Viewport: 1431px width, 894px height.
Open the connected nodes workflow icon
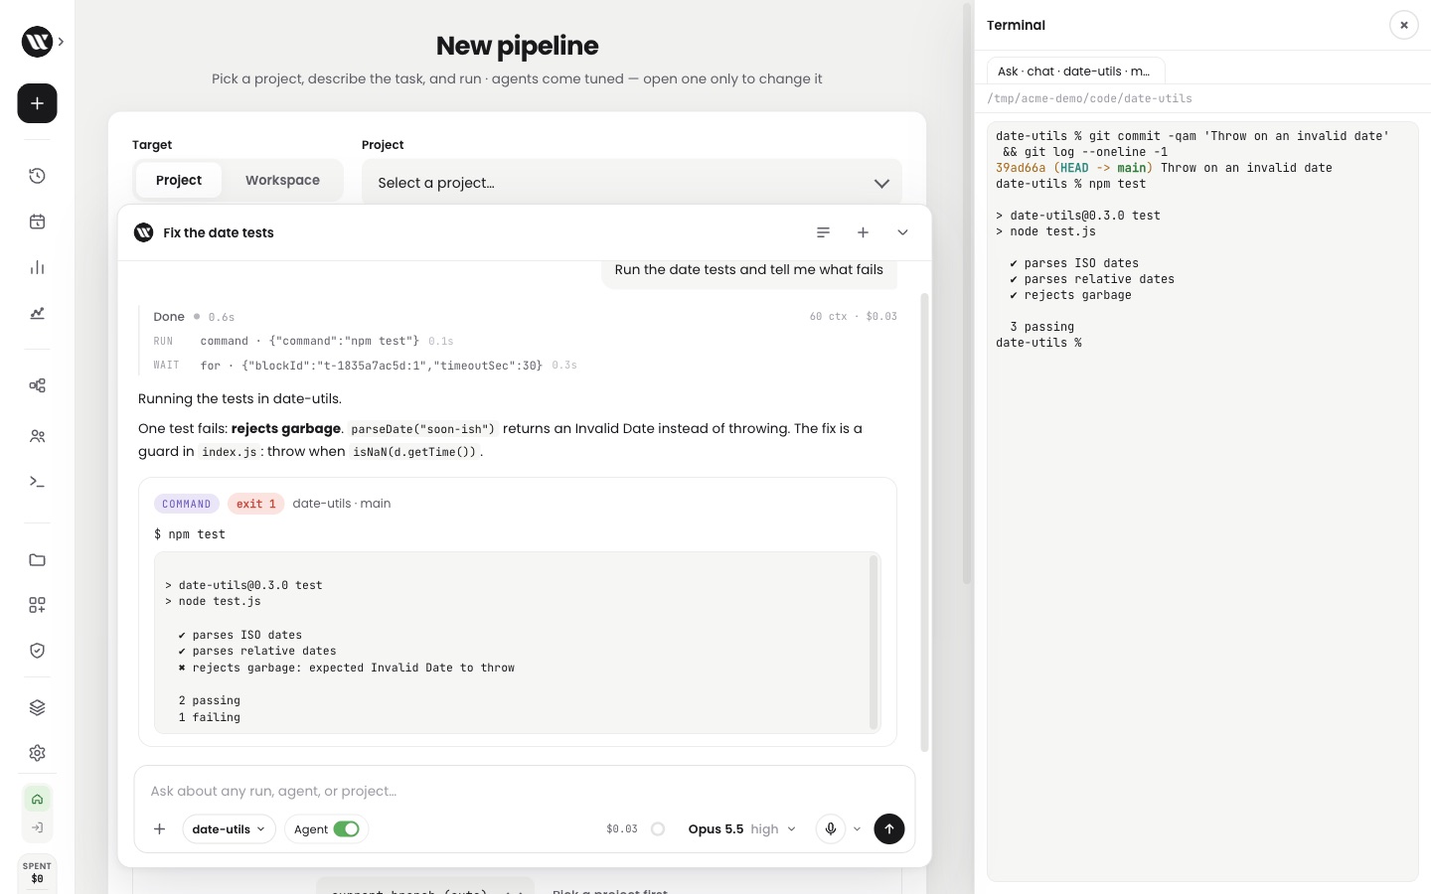point(37,385)
